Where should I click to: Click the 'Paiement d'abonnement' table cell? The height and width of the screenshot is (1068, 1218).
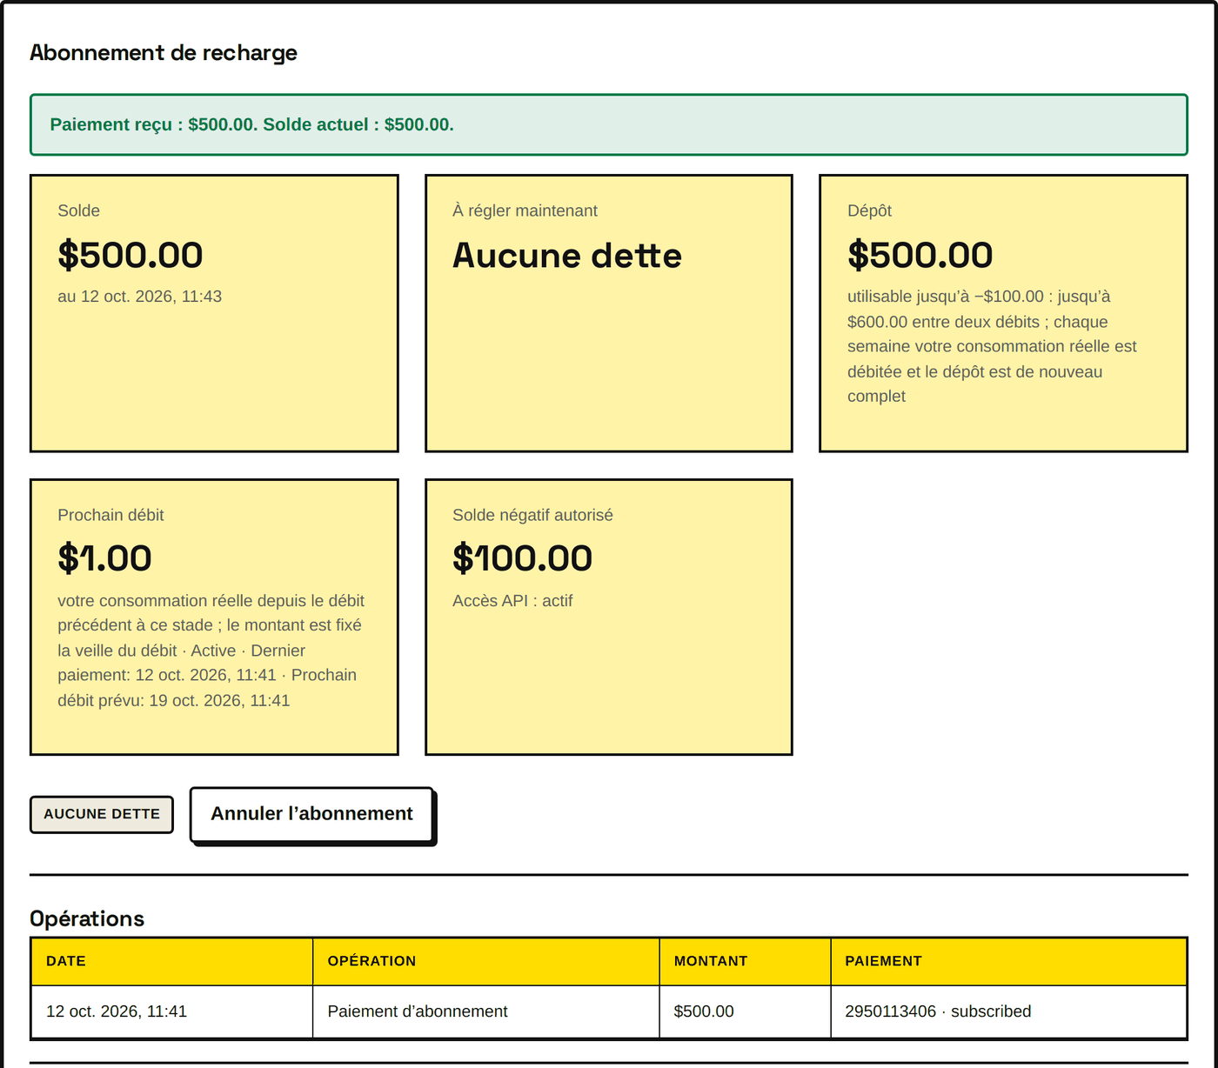tap(485, 1011)
